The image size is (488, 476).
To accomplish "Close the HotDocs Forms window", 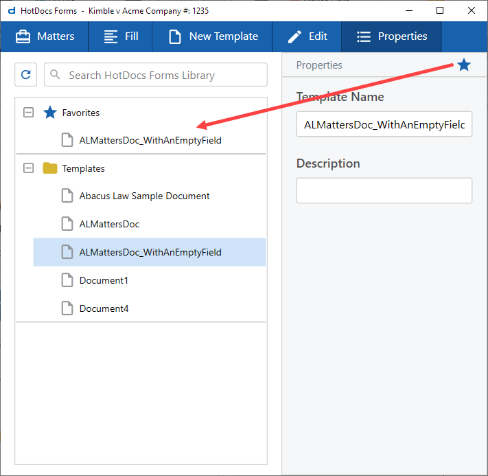I will coord(472,10).
